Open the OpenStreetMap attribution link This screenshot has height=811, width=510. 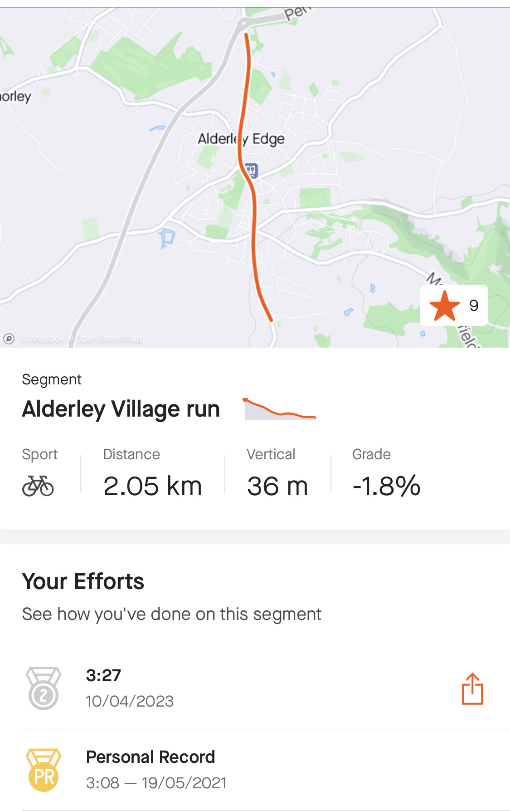(109, 339)
